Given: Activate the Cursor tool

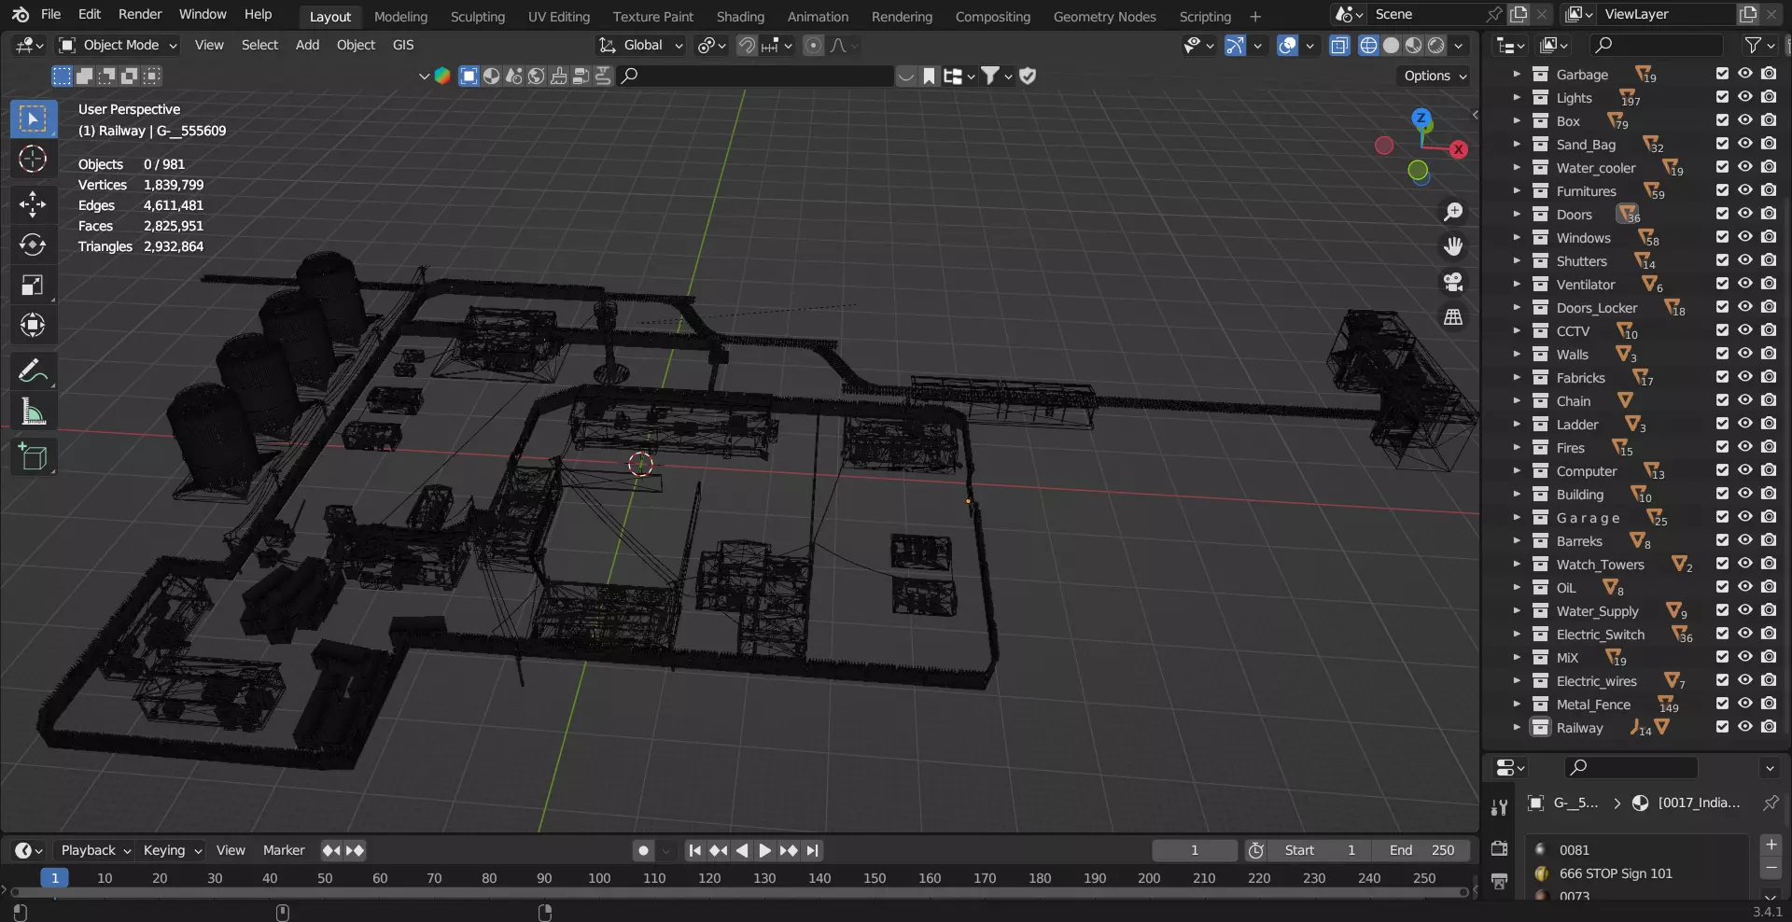Looking at the screenshot, I should pyautogui.click(x=33, y=160).
